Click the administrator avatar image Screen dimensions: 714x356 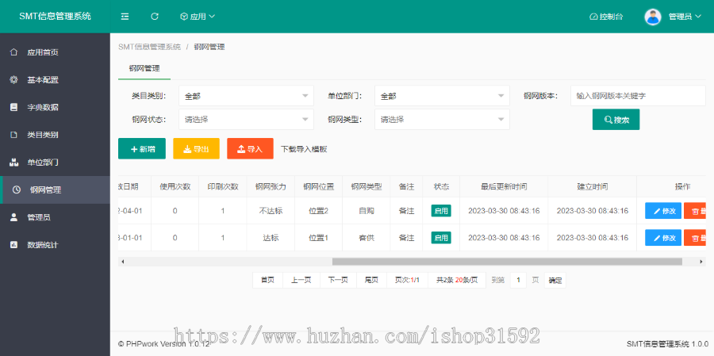[653, 17]
